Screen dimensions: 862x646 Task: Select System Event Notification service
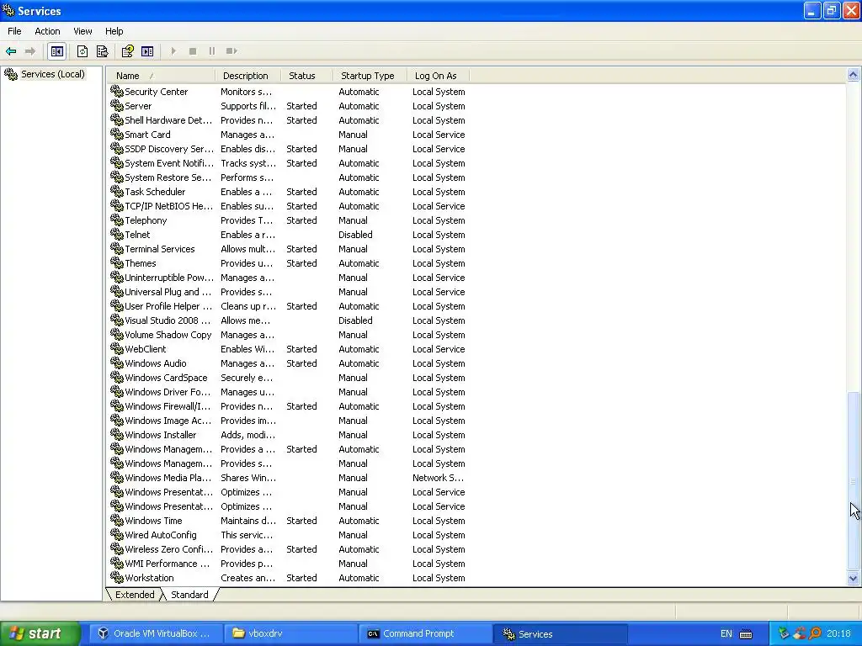(289, 163)
